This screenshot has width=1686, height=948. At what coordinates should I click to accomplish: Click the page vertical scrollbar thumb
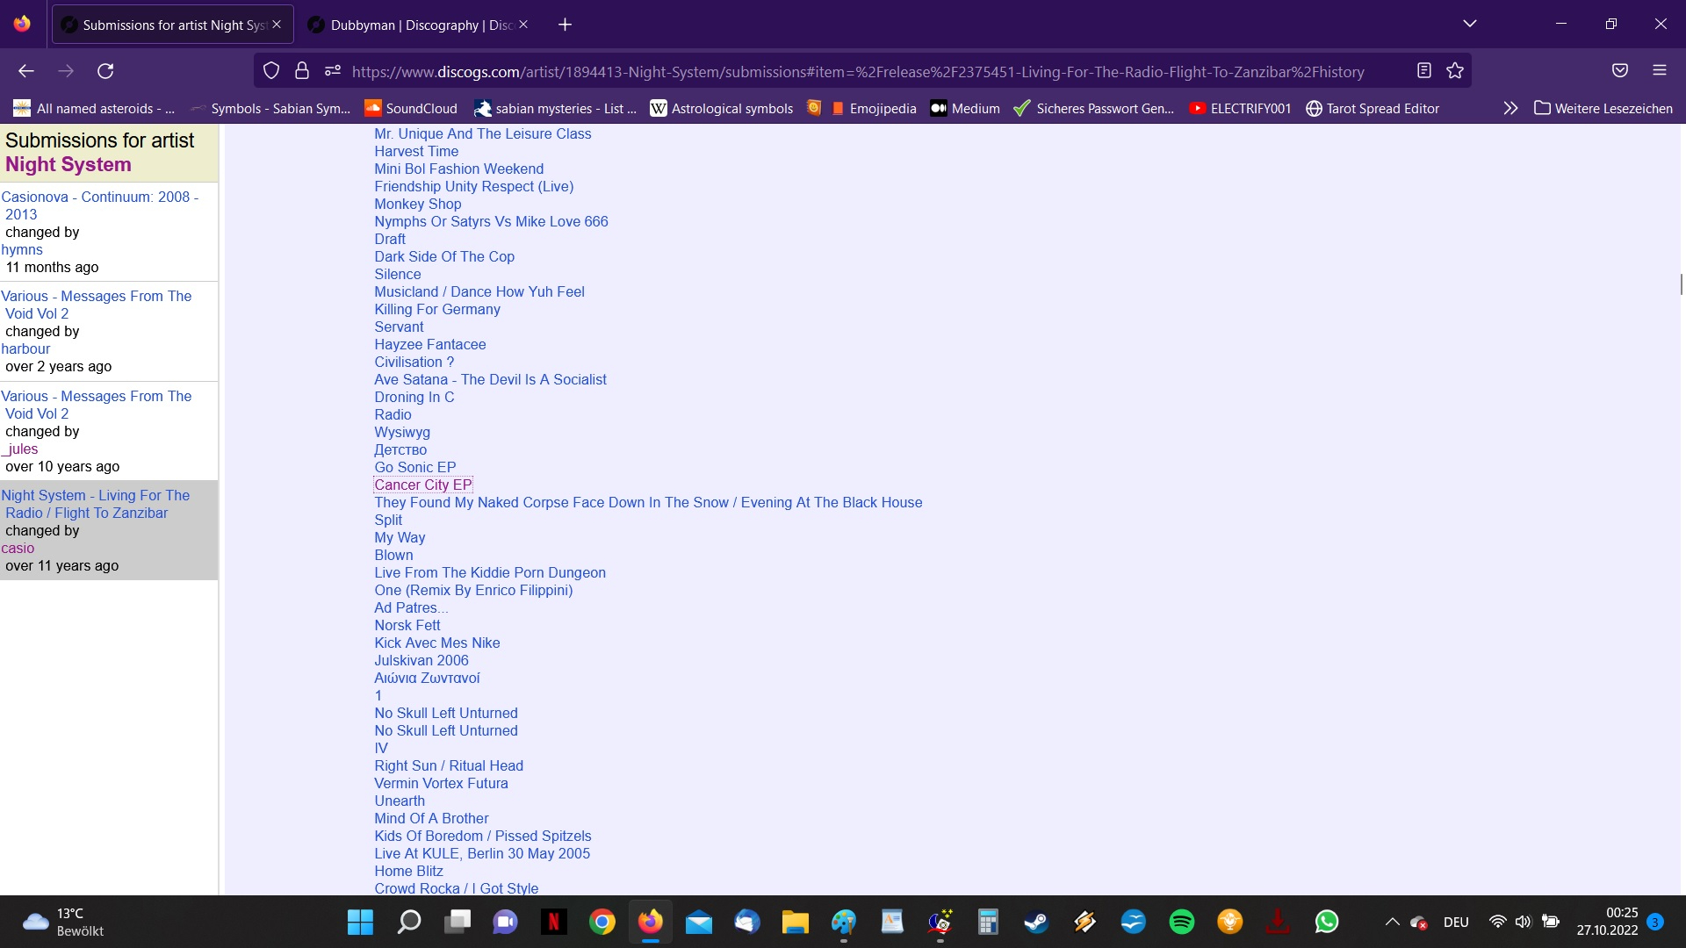[x=1681, y=284]
